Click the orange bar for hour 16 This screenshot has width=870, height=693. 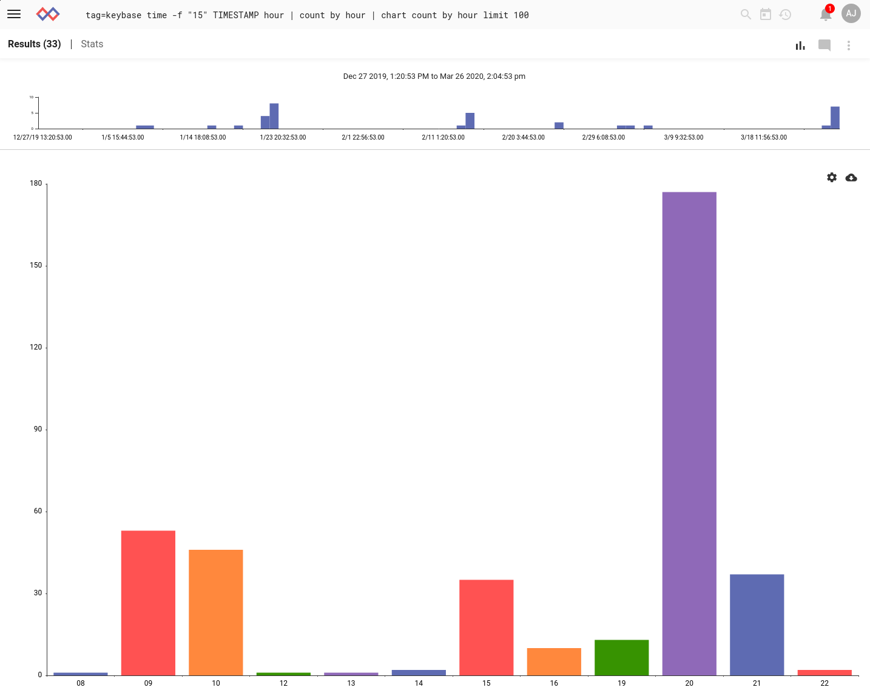coord(554,661)
